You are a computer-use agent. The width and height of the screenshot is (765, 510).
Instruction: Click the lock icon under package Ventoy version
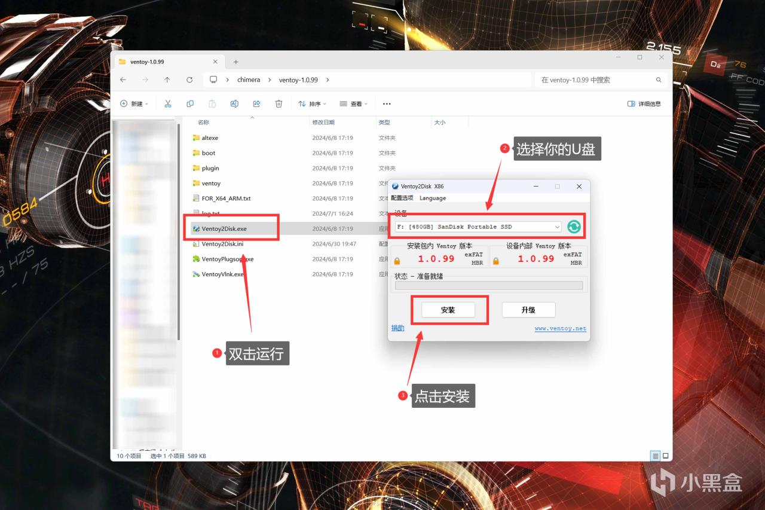[397, 261]
